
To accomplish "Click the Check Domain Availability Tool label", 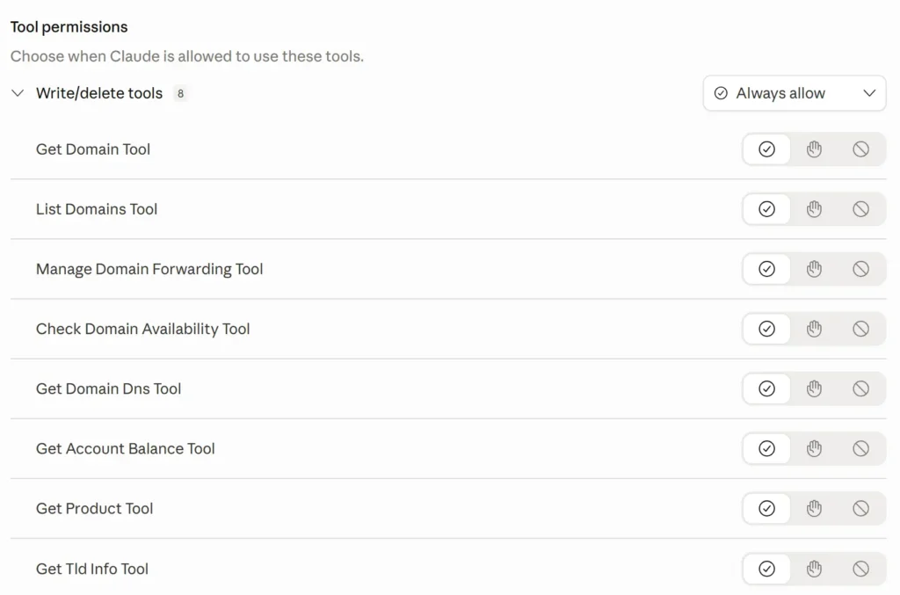I will 142,329.
